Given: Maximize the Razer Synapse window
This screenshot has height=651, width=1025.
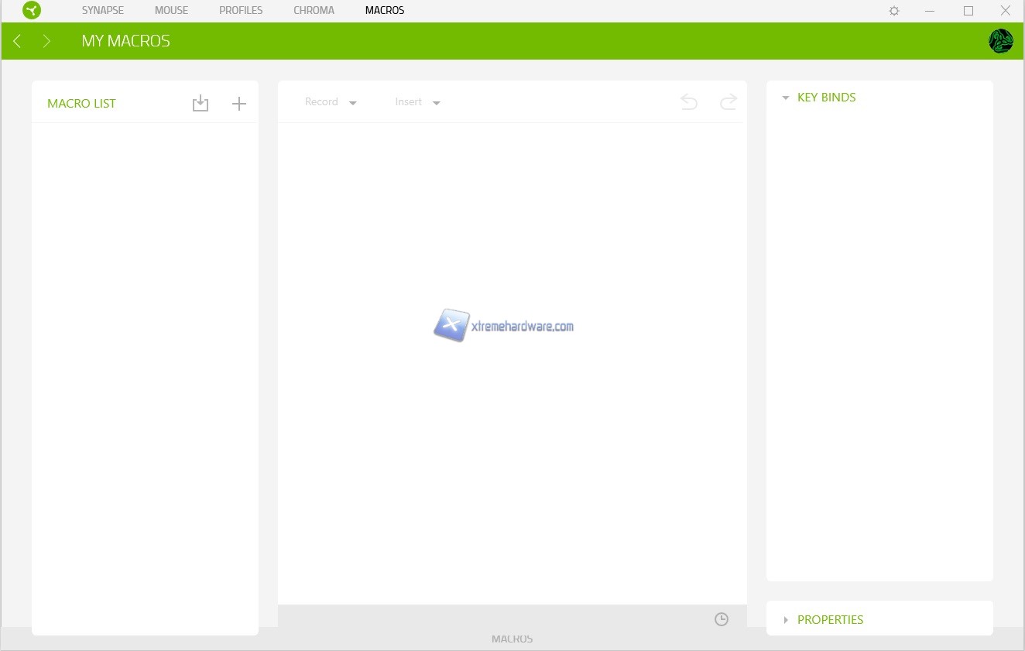Looking at the screenshot, I should [968, 11].
